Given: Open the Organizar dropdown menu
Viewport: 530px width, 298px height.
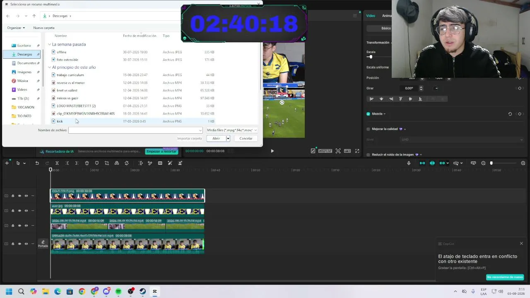Looking at the screenshot, I should (x=16, y=28).
